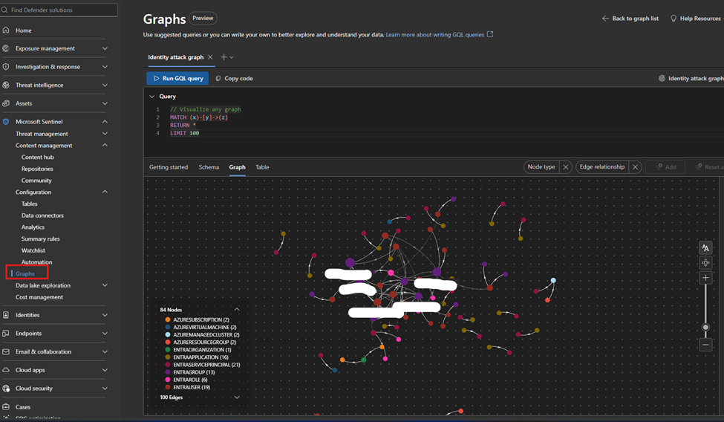Open Analytics page
Image resolution: width=724 pixels, height=422 pixels.
point(33,227)
